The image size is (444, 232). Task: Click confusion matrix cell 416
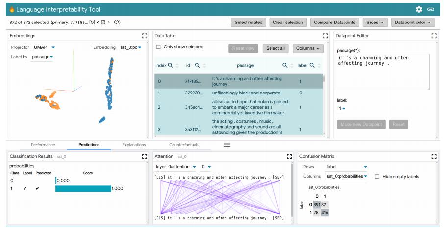325,212
